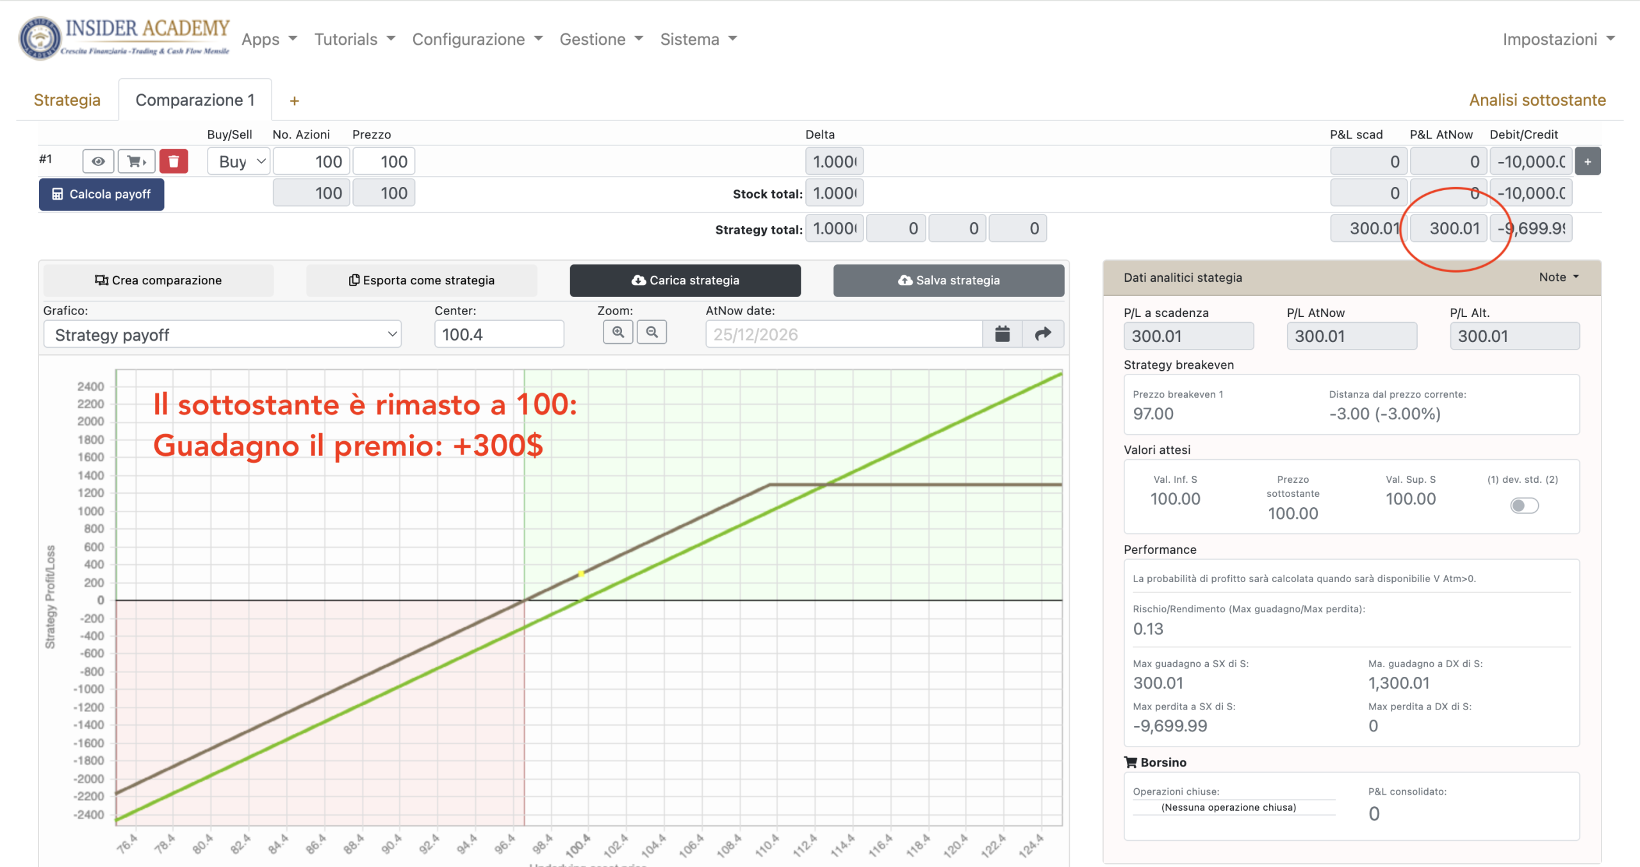
Task: Click the Insider Academy logo
Action: pos(124,38)
